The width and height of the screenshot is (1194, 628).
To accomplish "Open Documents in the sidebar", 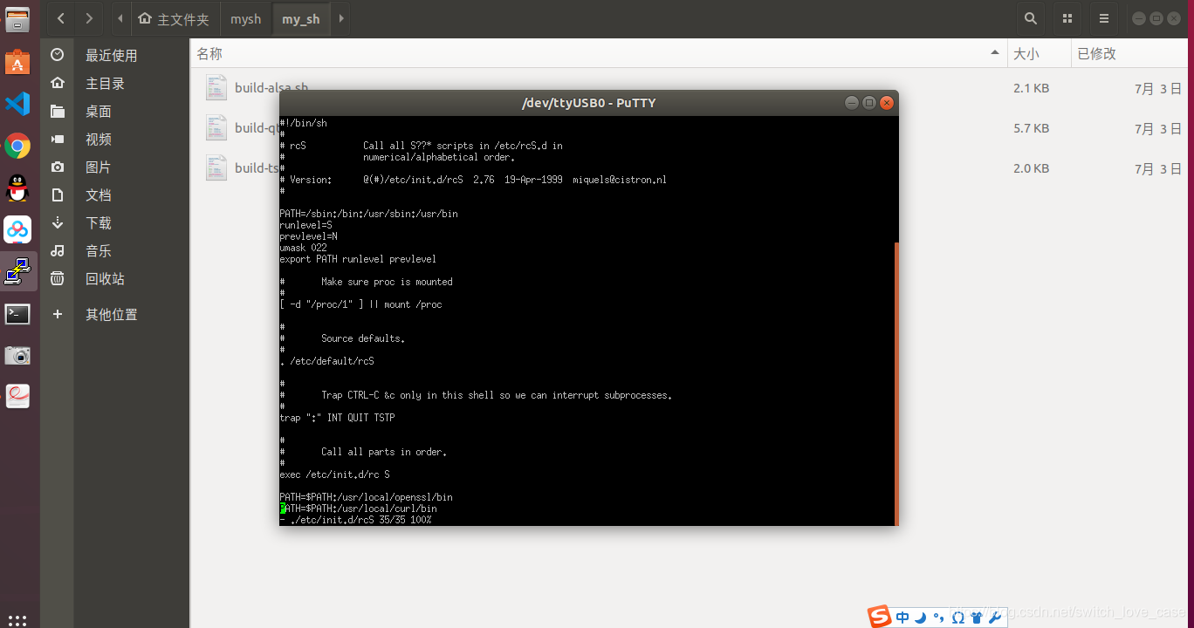I will coord(116,195).
